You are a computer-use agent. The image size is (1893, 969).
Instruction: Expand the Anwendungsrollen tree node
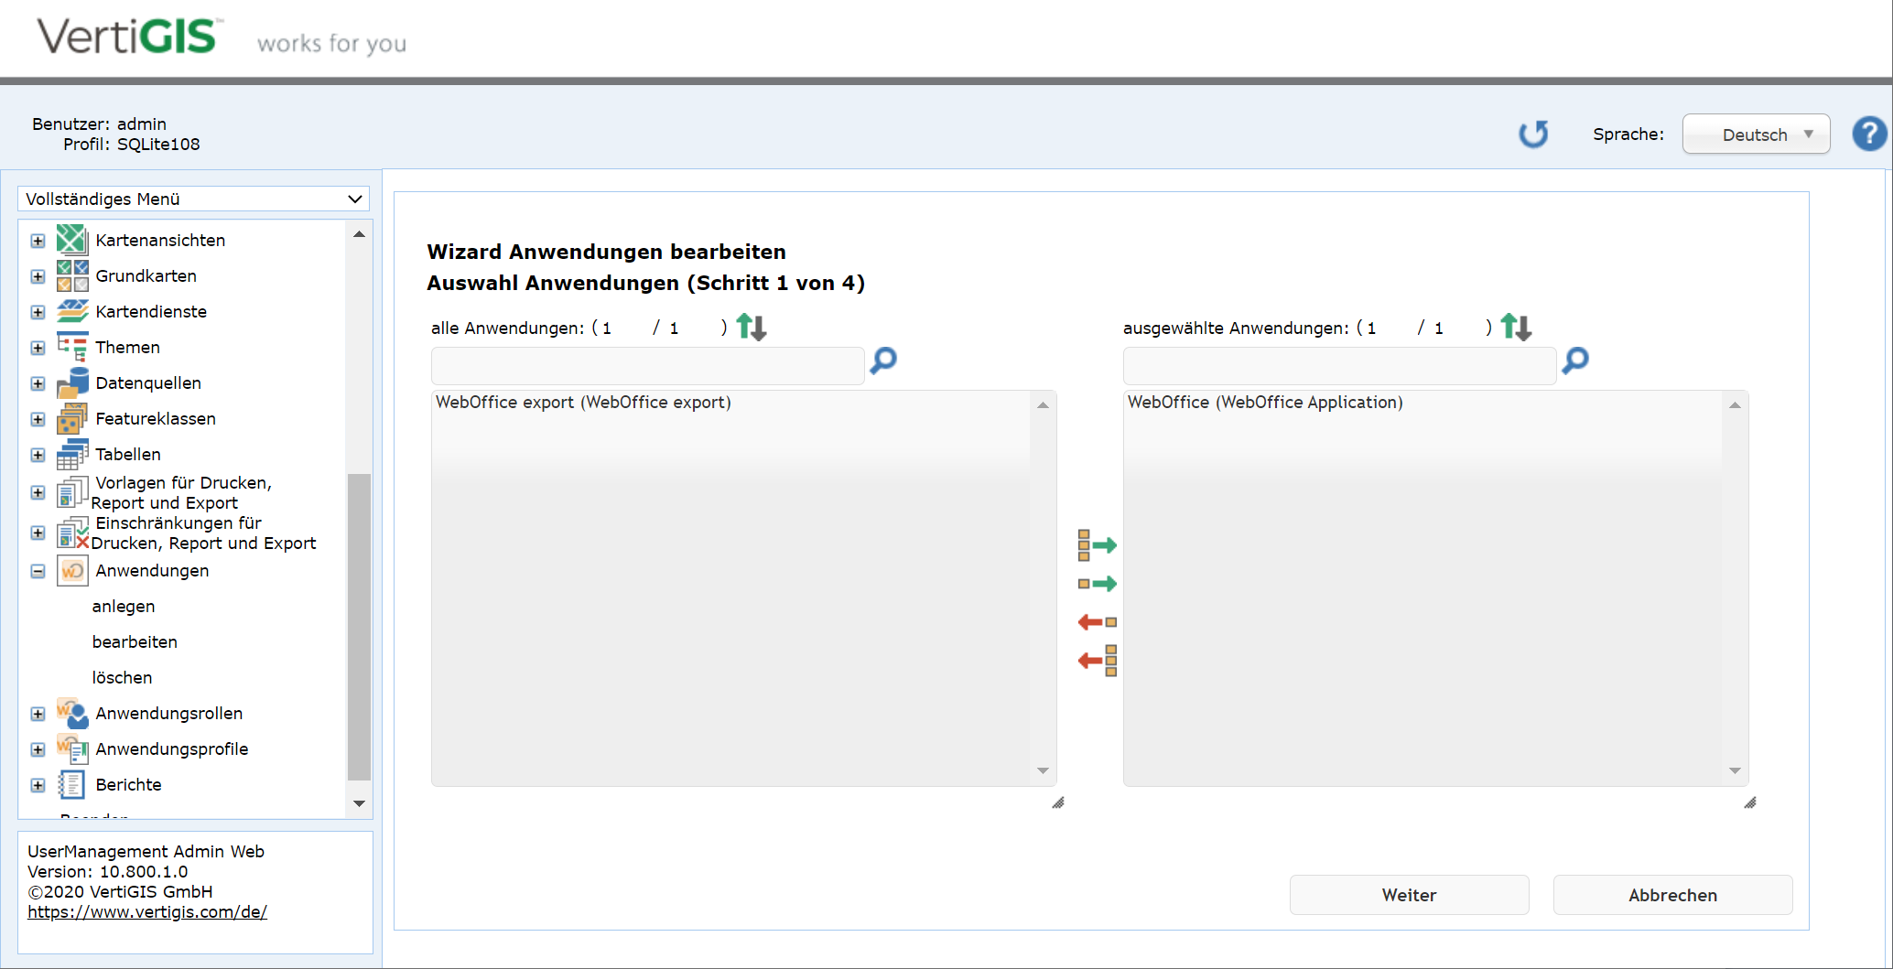click(x=38, y=714)
